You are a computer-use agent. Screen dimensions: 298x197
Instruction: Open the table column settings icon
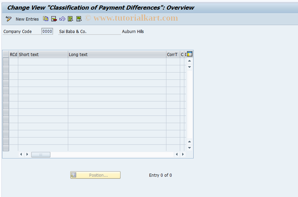coord(189,54)
